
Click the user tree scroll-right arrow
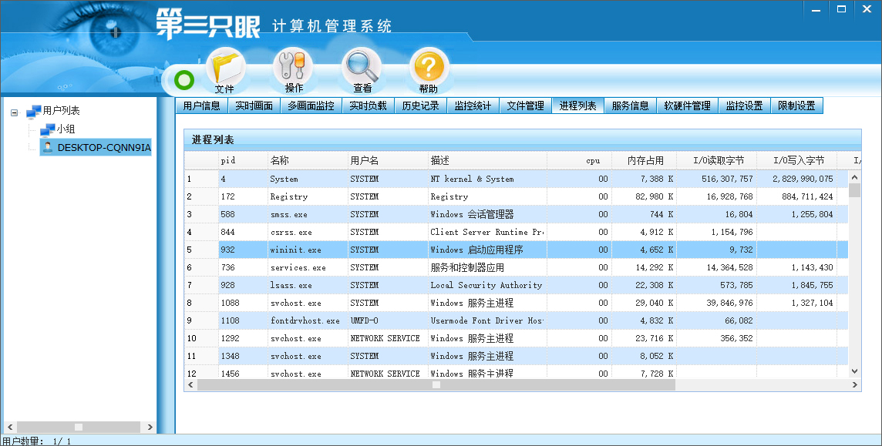click(x=150, y=427)
